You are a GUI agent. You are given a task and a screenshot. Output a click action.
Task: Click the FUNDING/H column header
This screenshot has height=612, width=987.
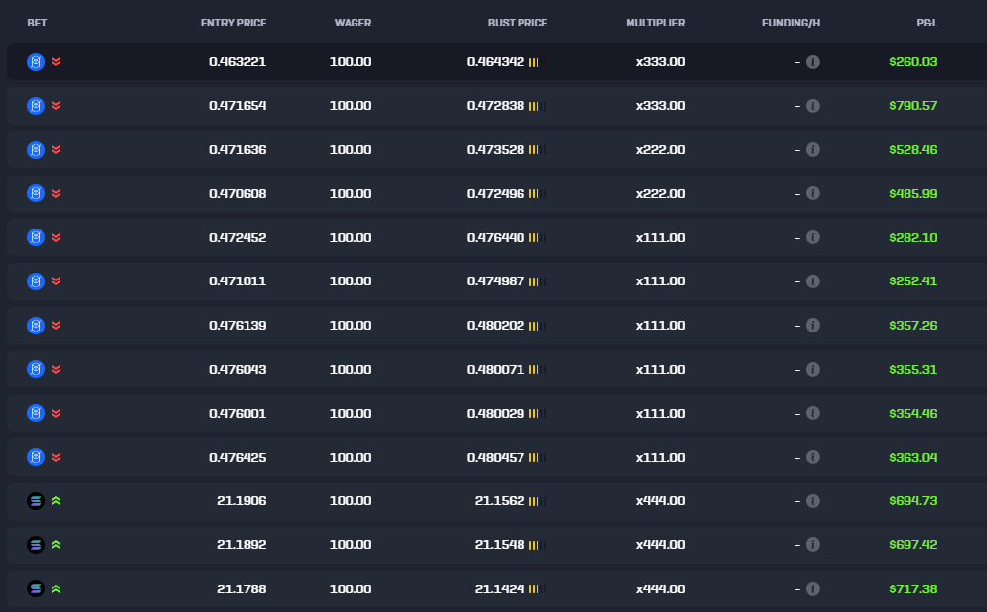tap(791, 23)
